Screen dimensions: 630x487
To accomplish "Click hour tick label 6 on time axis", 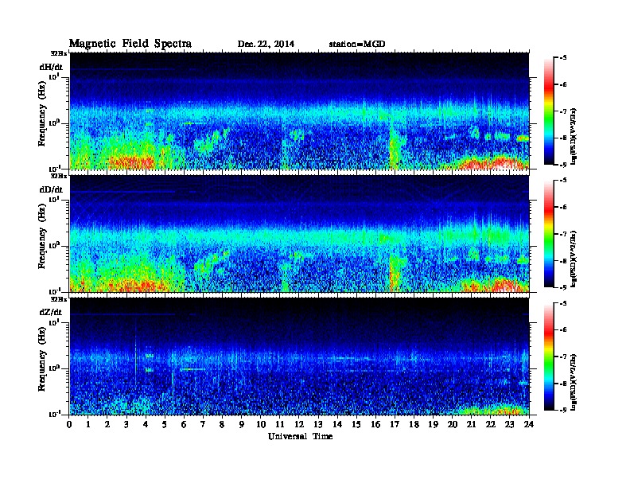I will [x=184, y=424].
